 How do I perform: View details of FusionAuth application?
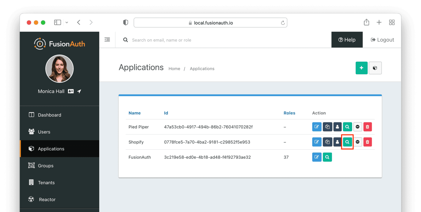coord(327,157)
